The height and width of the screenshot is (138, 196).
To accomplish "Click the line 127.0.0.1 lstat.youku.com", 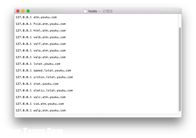I will (38, 64).
